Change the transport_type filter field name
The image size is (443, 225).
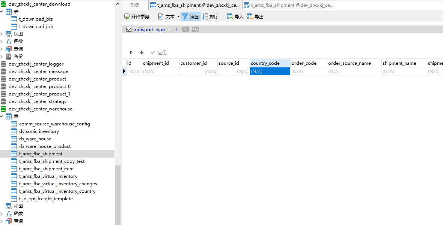pyautogui.click(x=149, y=30)
